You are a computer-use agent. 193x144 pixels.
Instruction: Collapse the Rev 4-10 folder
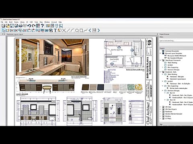pos(165,100)
